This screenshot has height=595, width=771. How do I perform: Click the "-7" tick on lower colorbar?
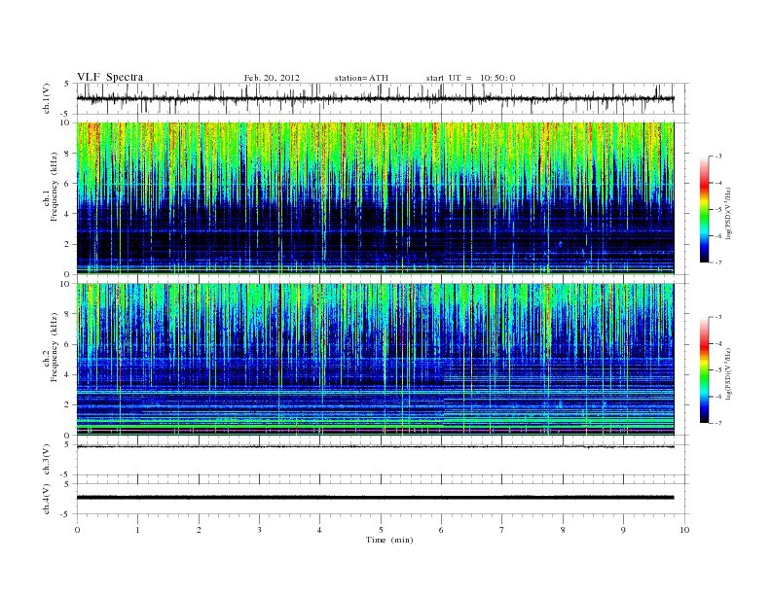[x=717, y=423]
